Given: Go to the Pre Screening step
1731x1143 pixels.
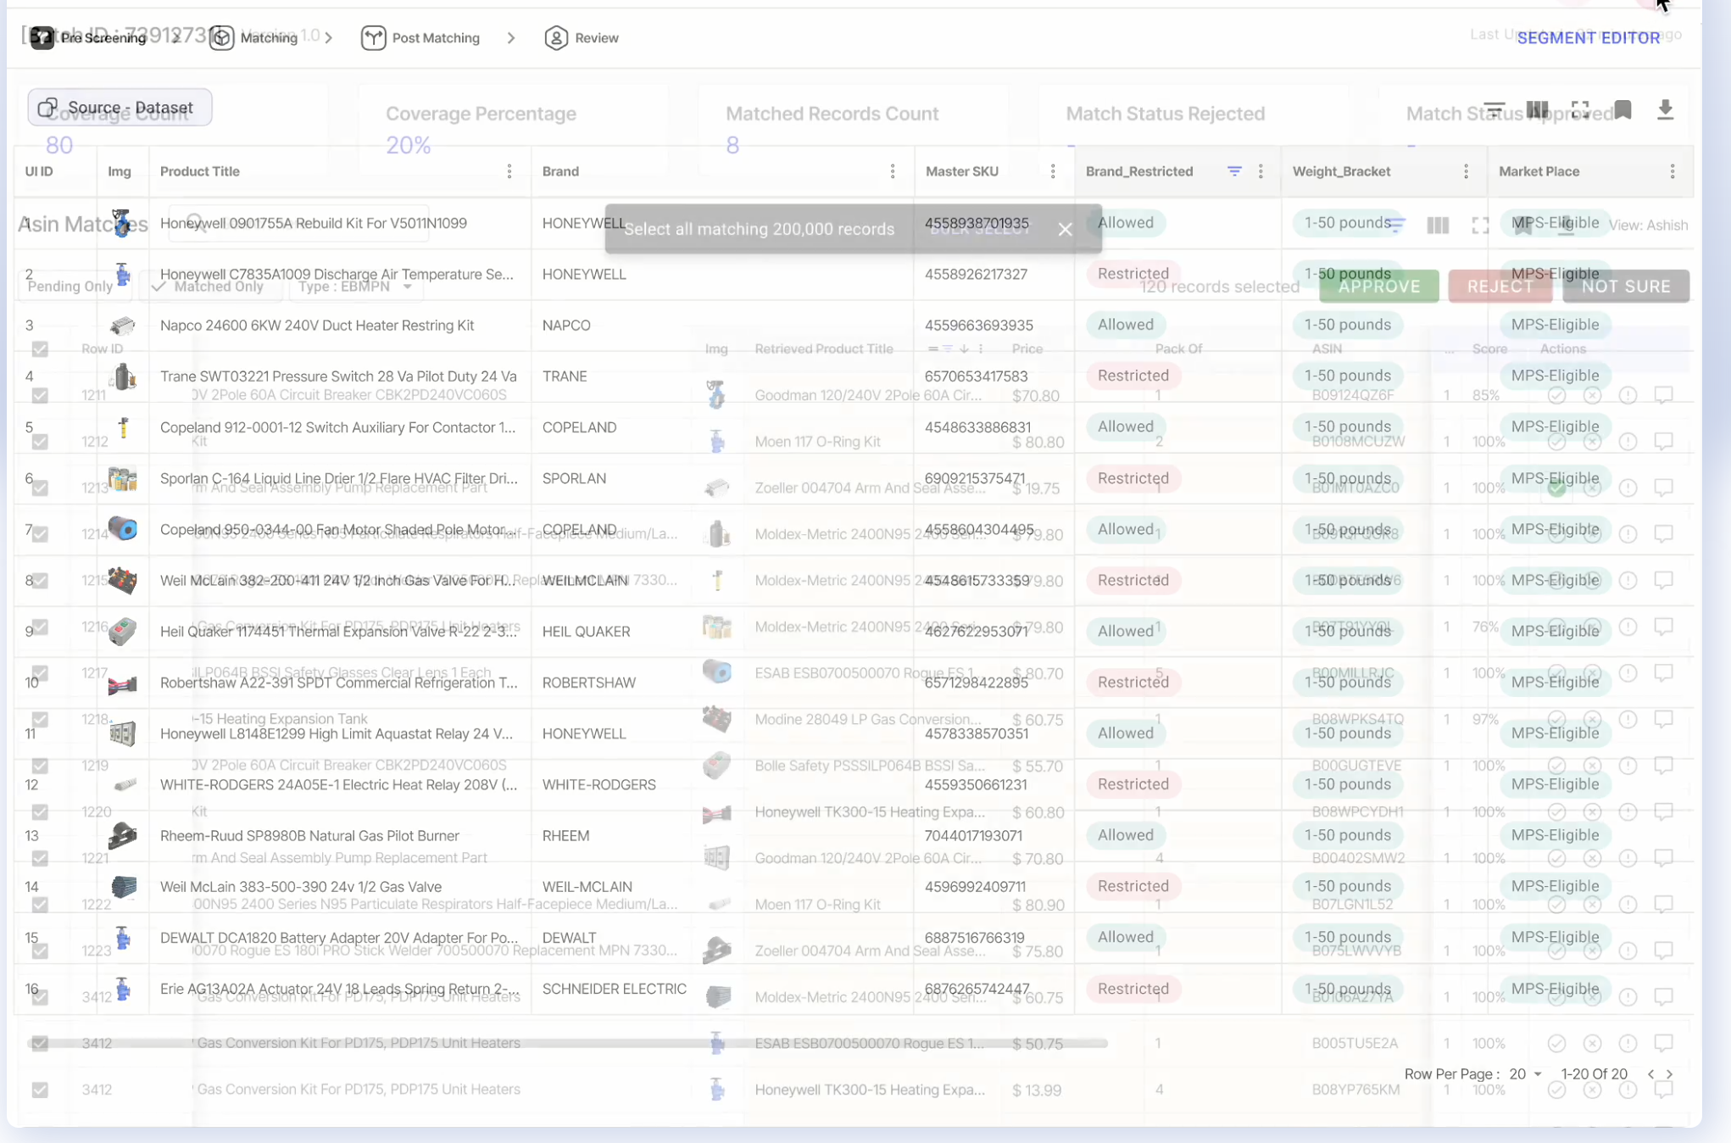Looking at the screenshot, I should tap(88, 38).
